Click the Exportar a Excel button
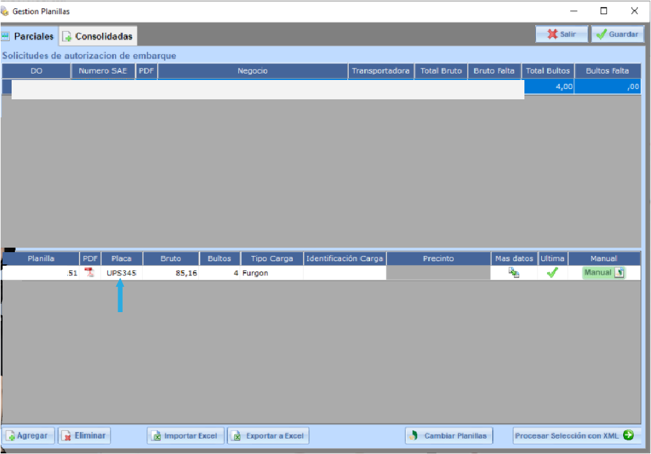 tap(268, 436)
